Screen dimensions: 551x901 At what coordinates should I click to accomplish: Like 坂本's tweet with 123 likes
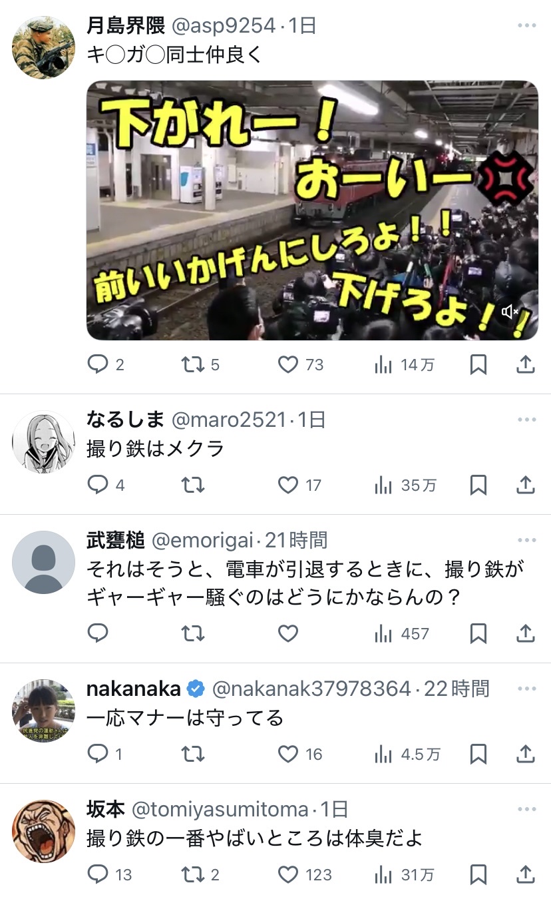(287, 874)
